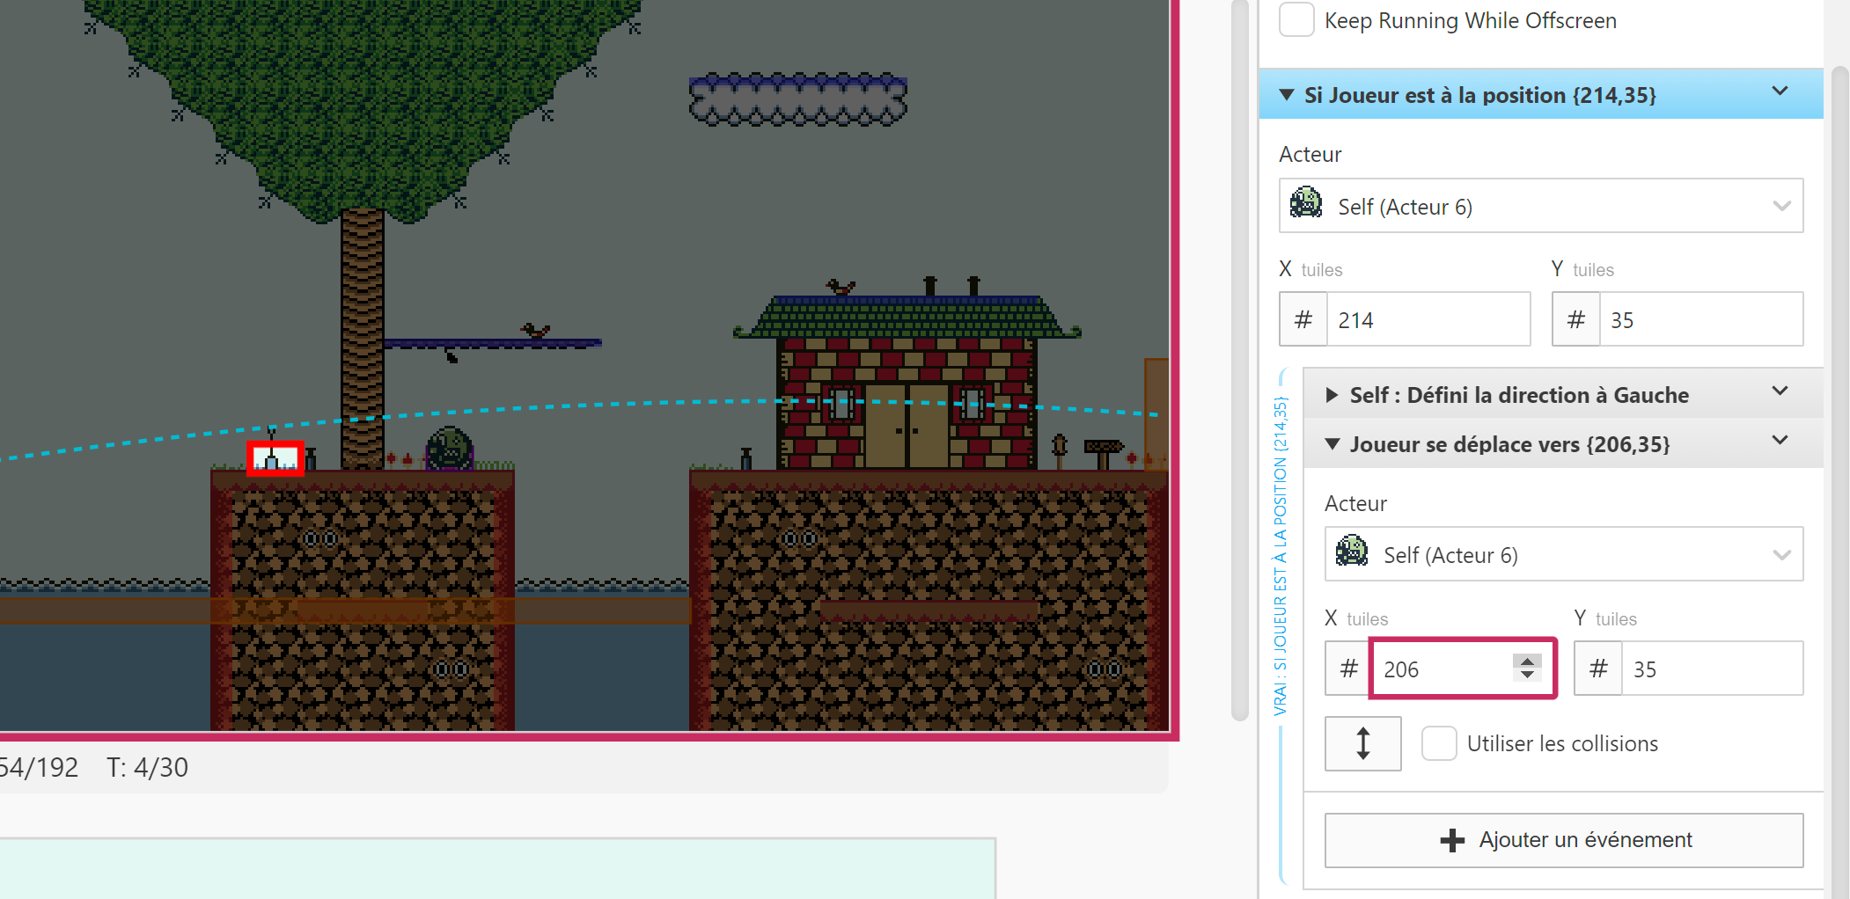This screenshot has width=1850, height=899.
Task: Click the # icon beside X value 206
Action: coord(1348,669)
